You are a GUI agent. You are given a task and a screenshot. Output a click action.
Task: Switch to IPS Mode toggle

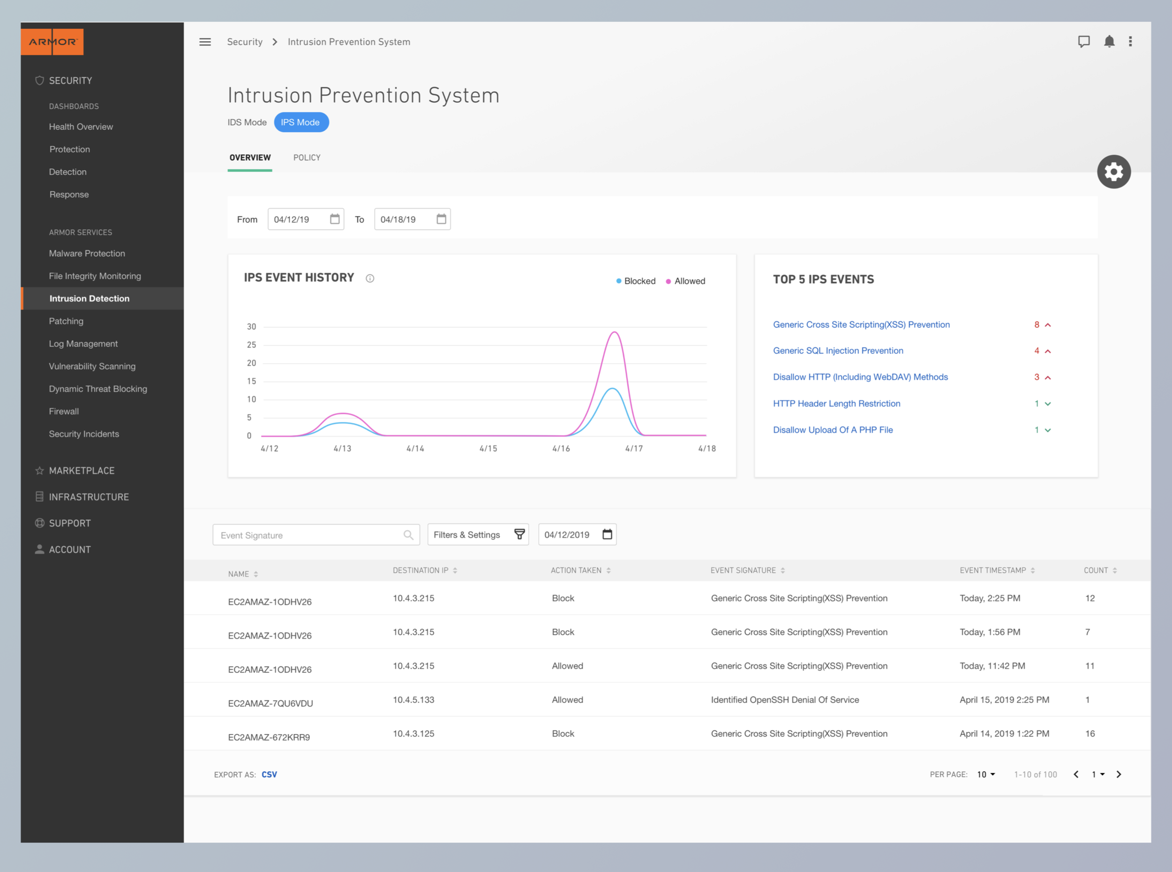pyautogui.click(x=301, y=122)
